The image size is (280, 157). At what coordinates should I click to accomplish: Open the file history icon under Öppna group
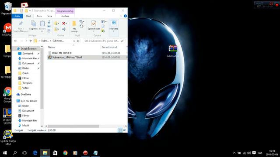(x=103, y=31)
